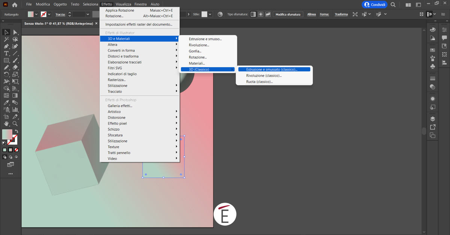The image size is (450, 235).
Task: Switch to Senza titolo-1 document tab
Action: pos(58,23)
